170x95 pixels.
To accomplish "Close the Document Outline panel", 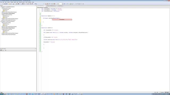I will 36,49.
